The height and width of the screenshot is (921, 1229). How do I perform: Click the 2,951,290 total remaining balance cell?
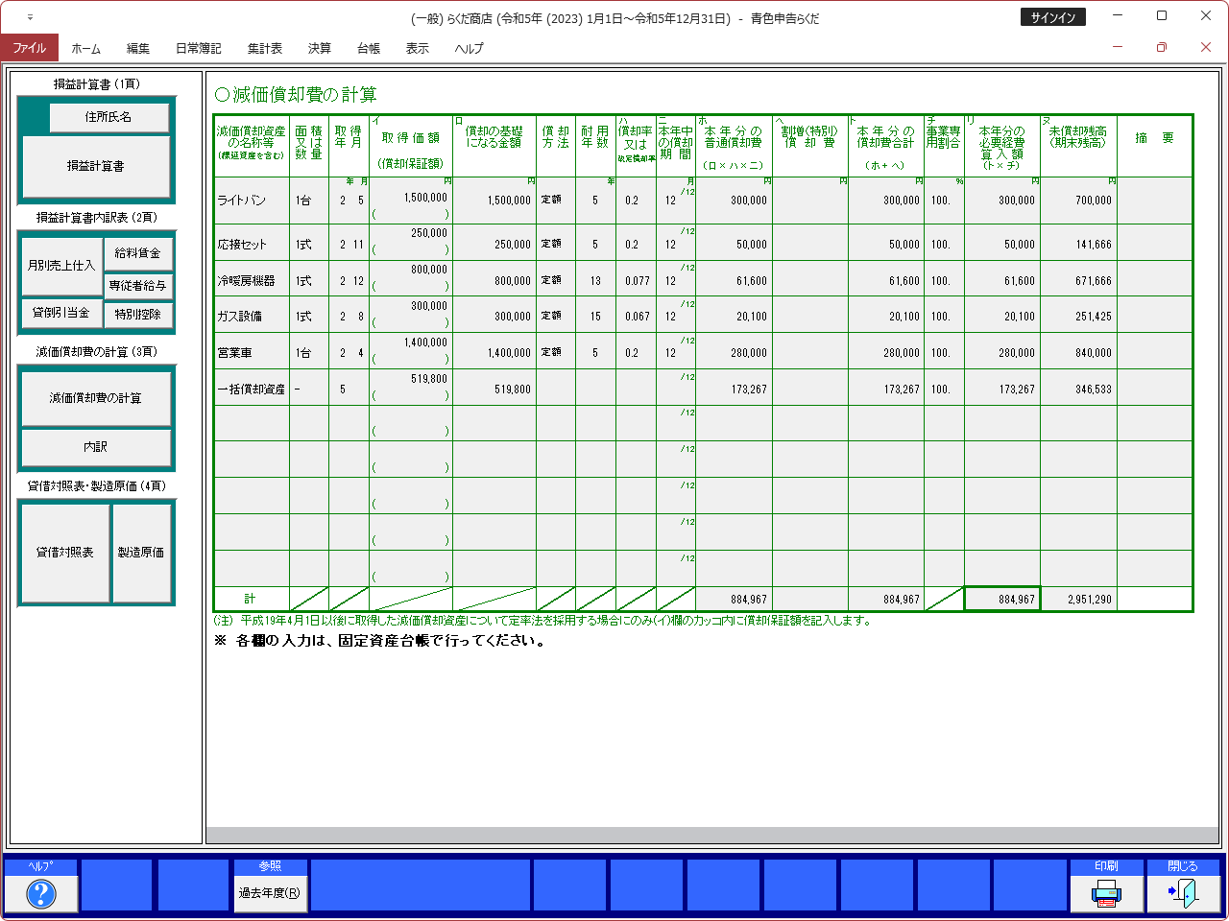pos(1078,599)
